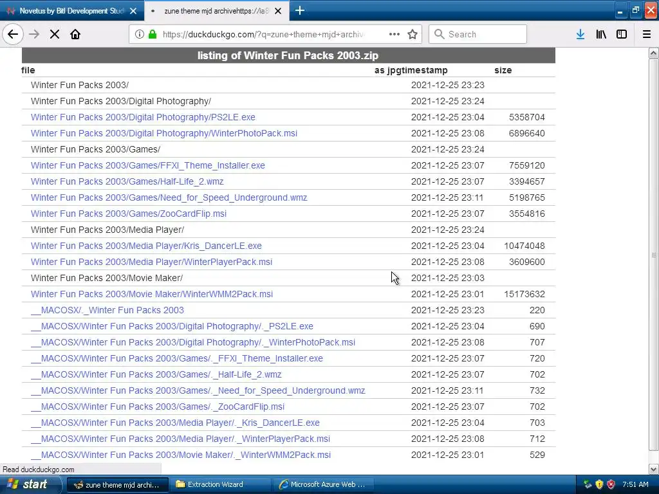The height and width of the screenshot is (494, 659).
Task: Download PS2LE.exe from Digital Photography
Action: click(143, 117)
